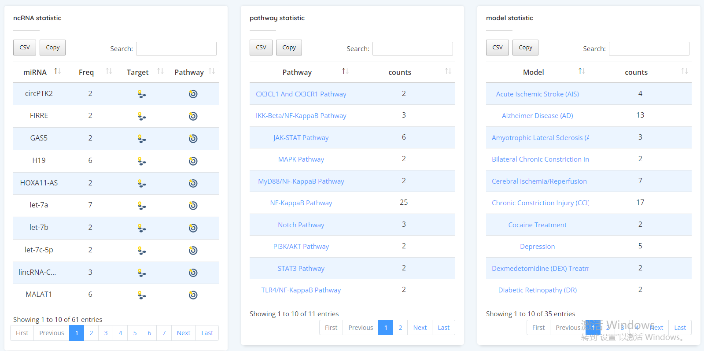Open the Pathway icon for MALAT1
Viewport: 704px width, 351px height.
tap(193, 295)
